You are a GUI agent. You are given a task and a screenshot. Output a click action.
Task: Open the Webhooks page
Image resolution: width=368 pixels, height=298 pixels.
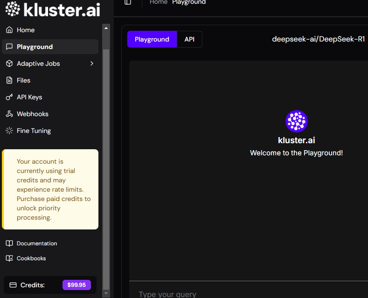50,114
